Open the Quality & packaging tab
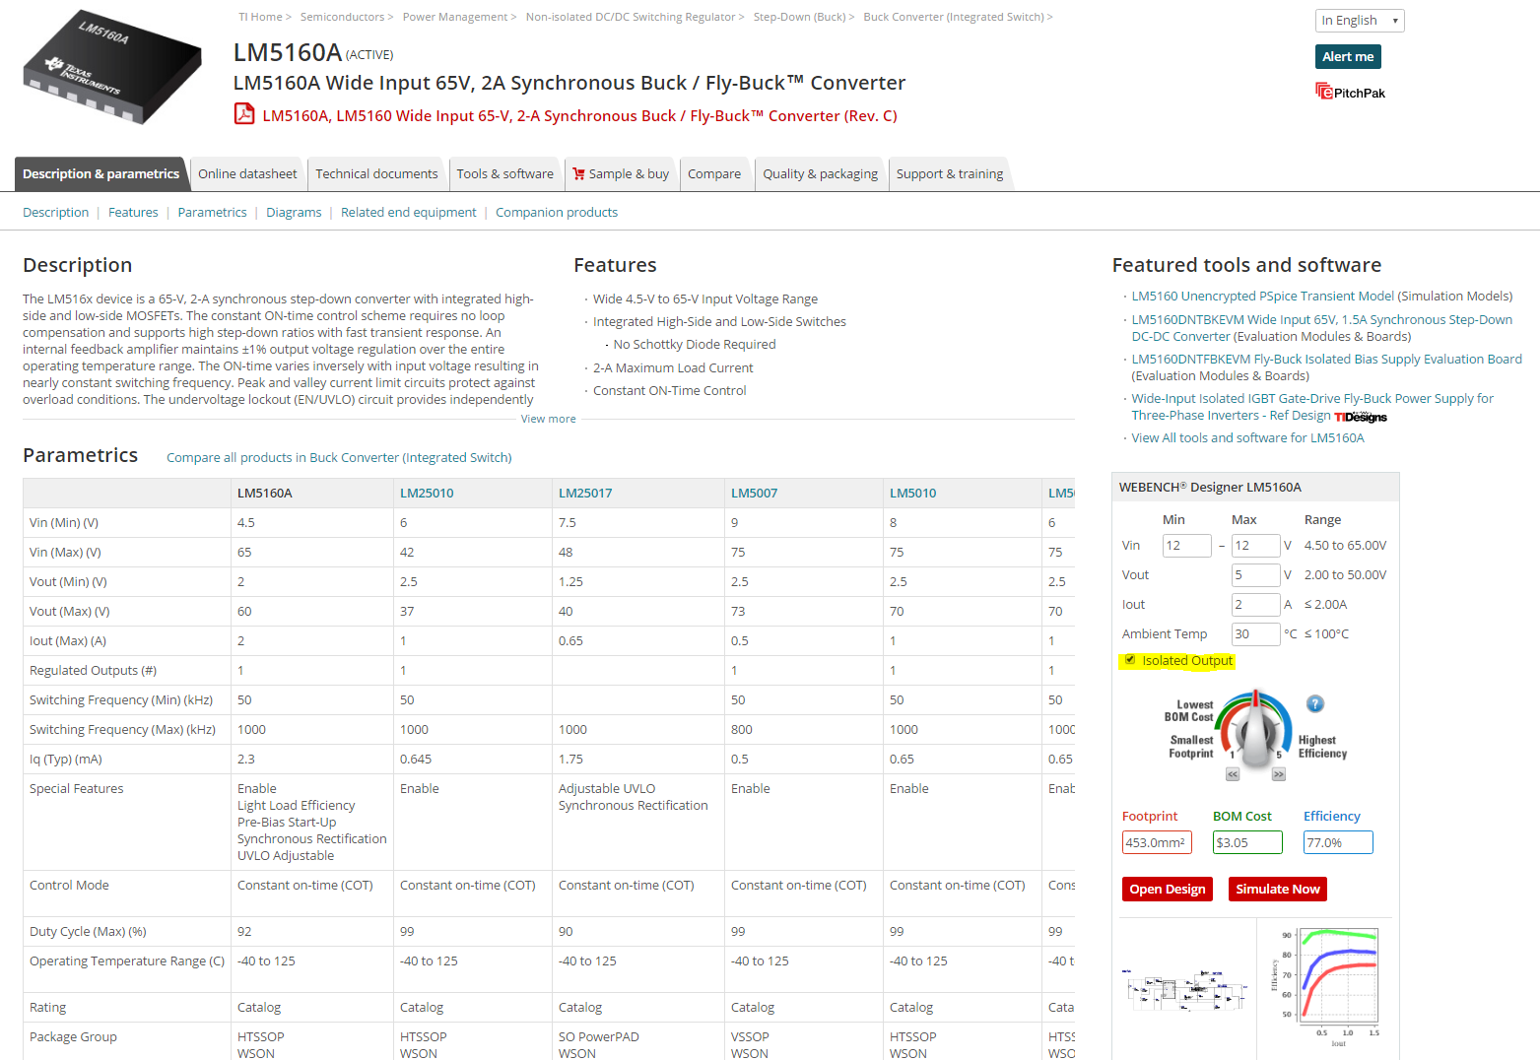The width and height of the screenshot is (1540, 1060). coord(820,174)
